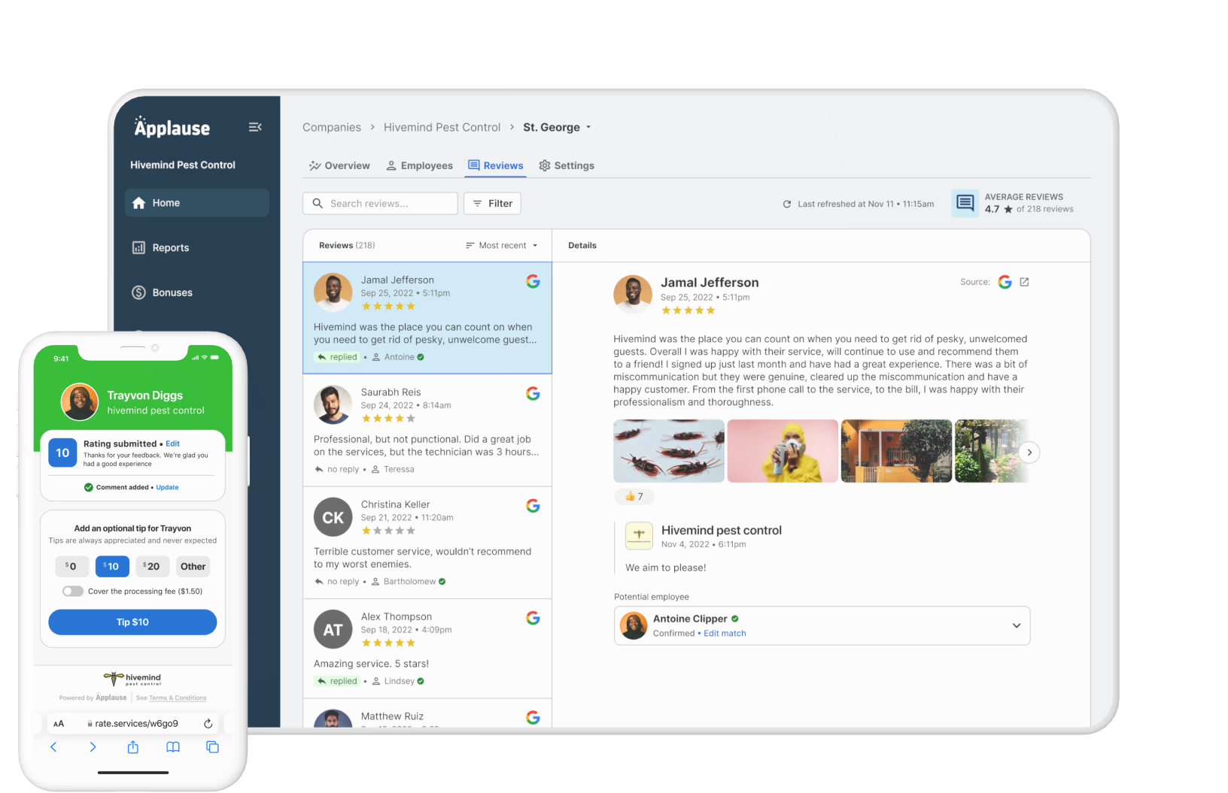Image resolution: width=1228 pixels, height=793 pixels.
Task: Go to Hivemind Pest Control breadcrumb
Action: (x=442, y=127)
